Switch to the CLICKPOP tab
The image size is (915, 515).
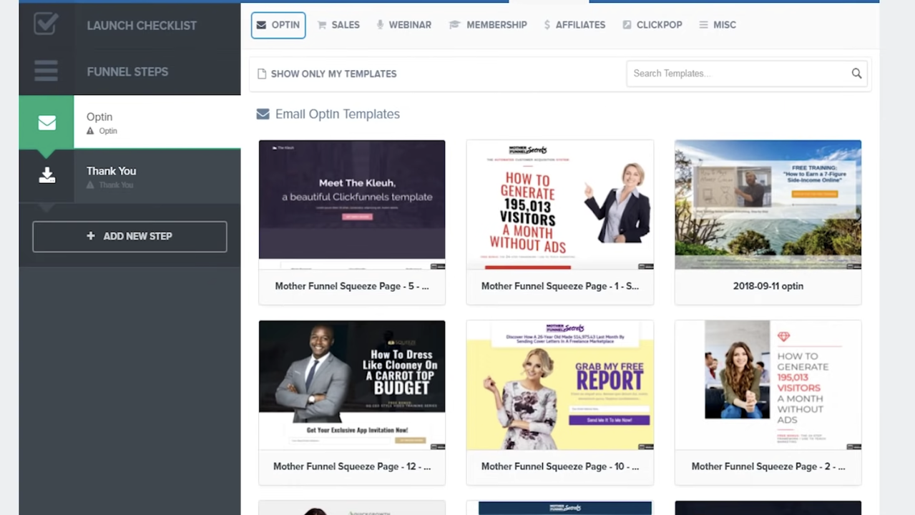point(652,24)
